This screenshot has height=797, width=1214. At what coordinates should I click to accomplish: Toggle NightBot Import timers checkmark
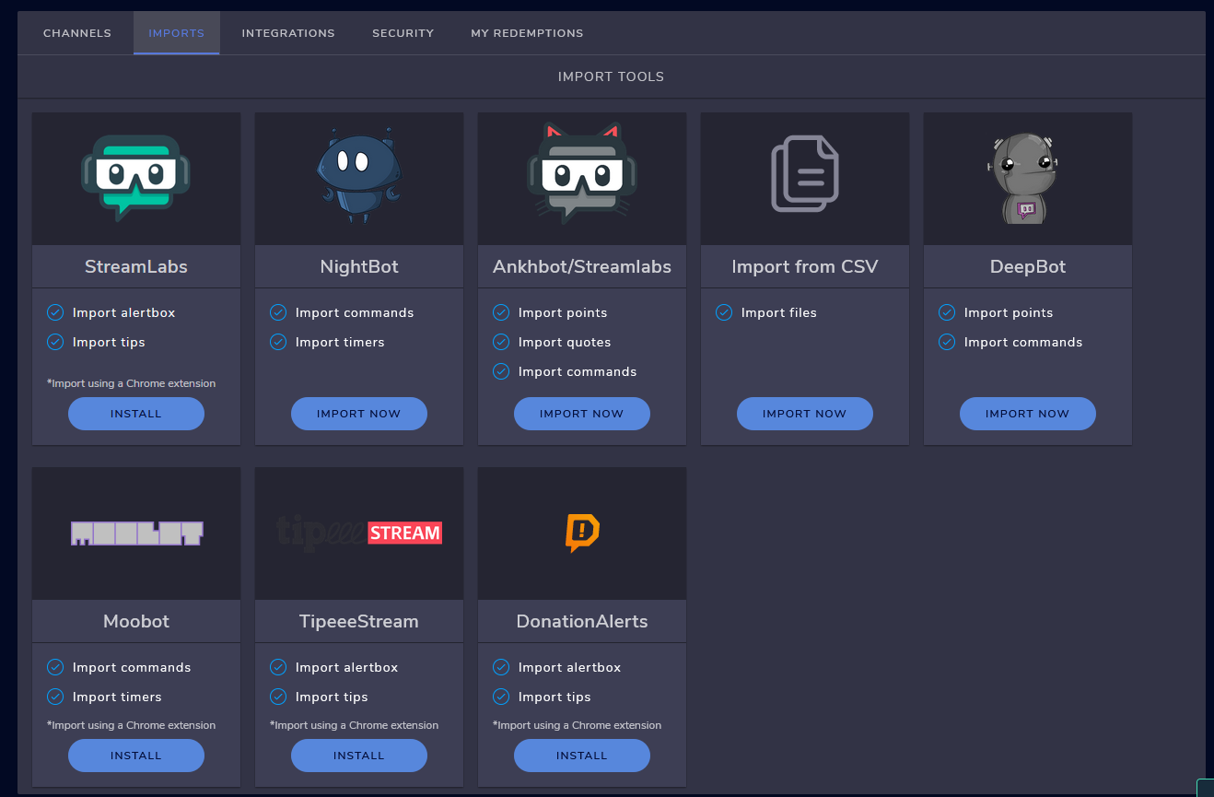tap(278, 342)
